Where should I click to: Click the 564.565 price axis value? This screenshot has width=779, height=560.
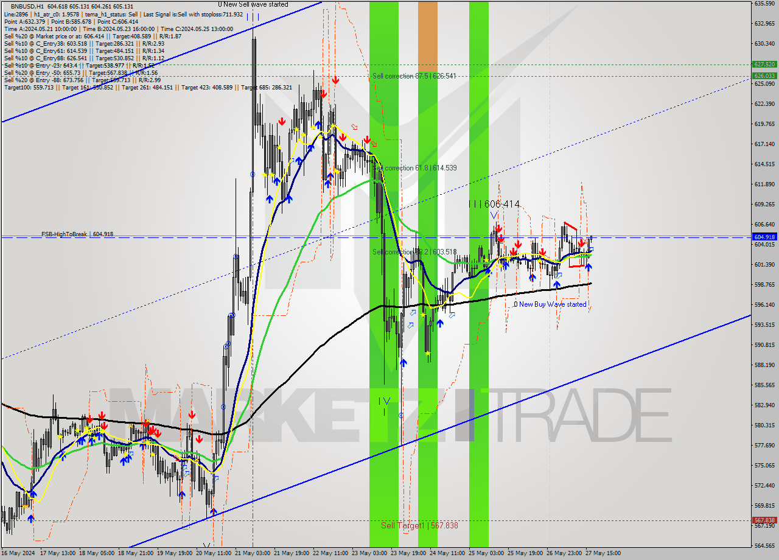tap(764, 546)
